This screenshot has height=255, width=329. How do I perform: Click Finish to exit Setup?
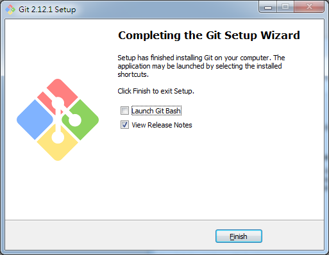coord(239,236)
